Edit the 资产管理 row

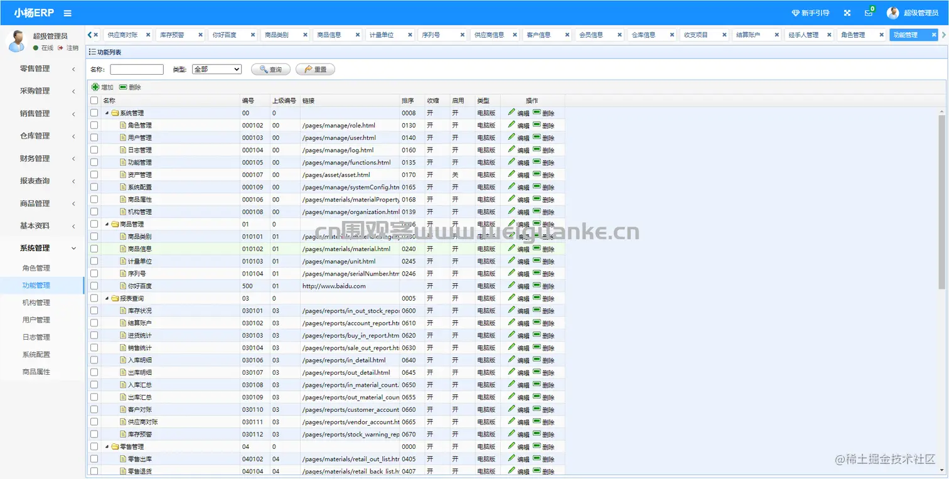tap(518, 175)
